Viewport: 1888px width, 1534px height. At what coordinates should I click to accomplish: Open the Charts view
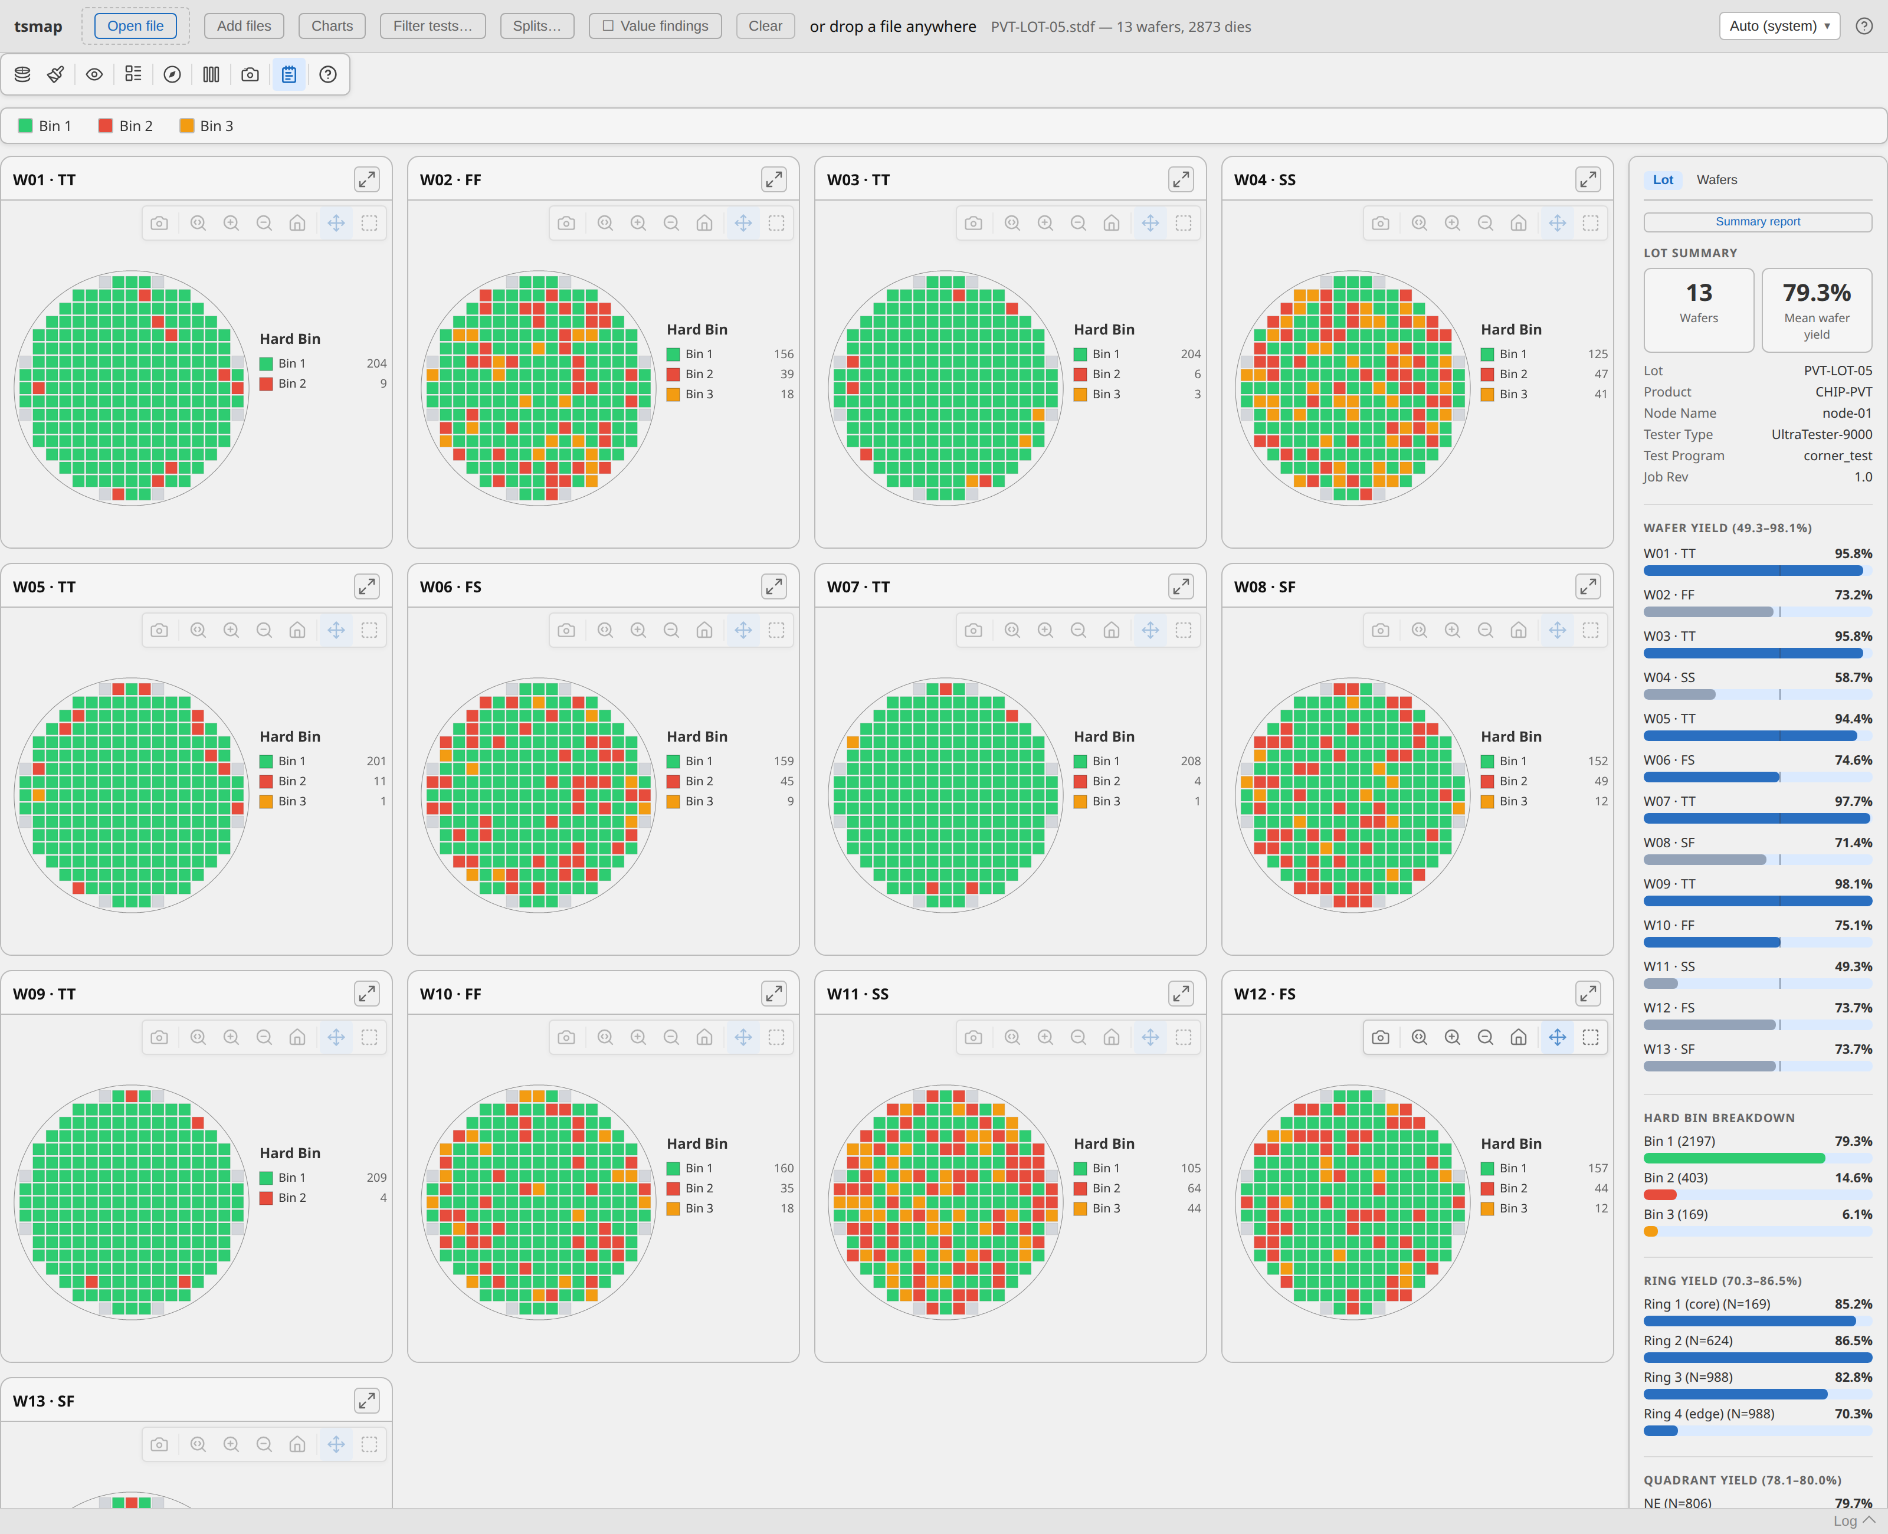coord(332,25)
